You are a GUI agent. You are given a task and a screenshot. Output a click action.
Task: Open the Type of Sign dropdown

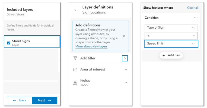tap(171, 28)
